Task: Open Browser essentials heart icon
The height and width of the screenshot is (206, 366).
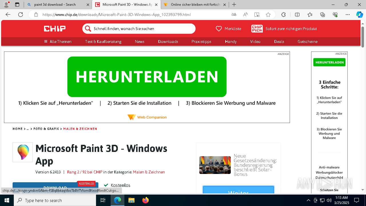Action: pos(335,15)
